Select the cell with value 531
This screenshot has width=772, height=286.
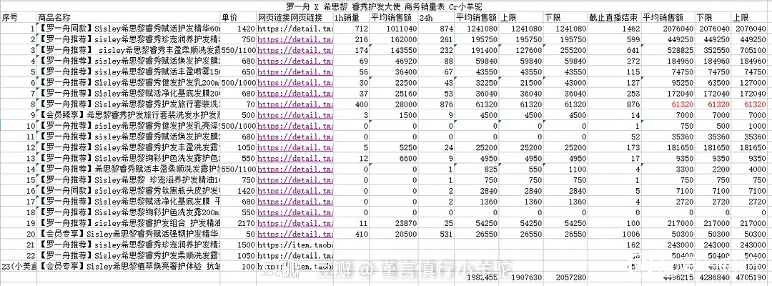[436, 235]
